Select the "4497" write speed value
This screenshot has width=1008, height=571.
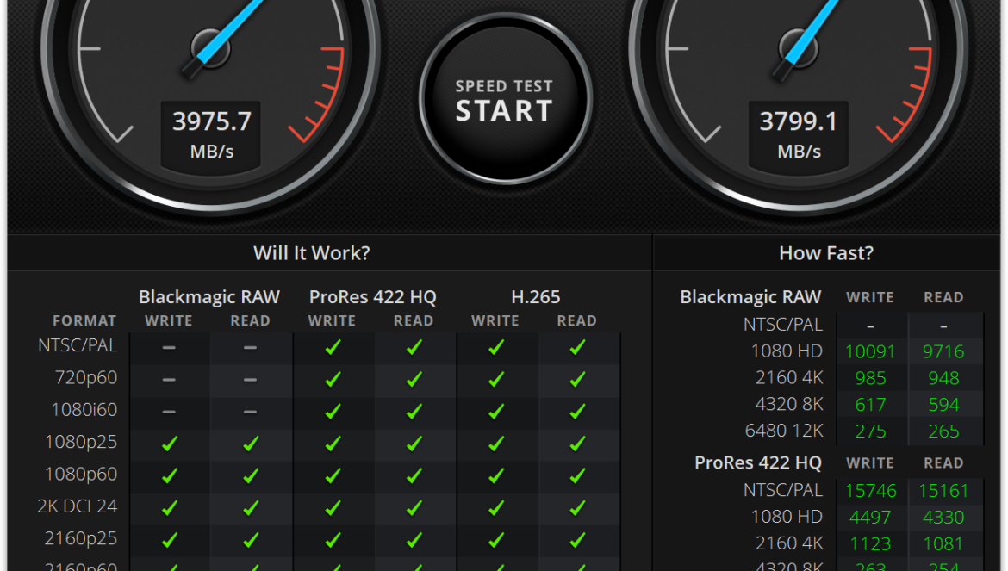point(870,517)
